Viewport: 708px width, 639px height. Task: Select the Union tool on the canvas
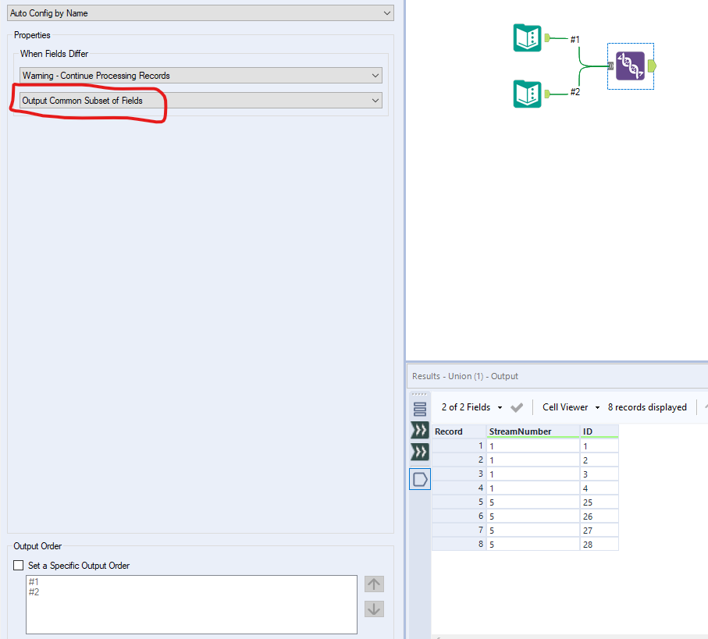point(630,66)
